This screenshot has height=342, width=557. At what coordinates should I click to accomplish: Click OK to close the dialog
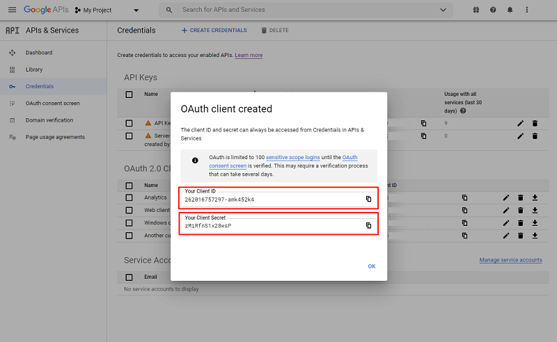click(372, 266)
